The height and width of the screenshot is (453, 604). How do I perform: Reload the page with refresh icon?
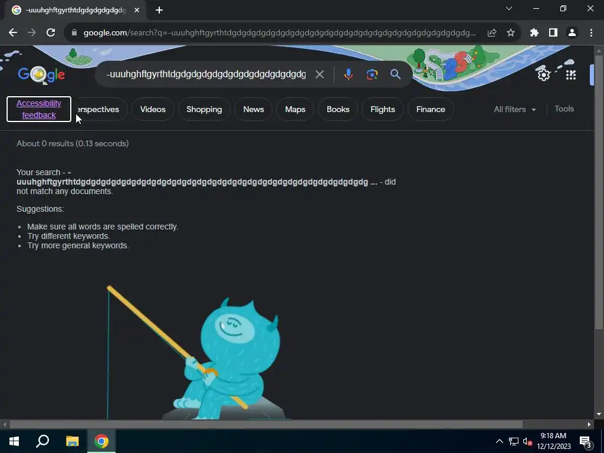coord(51,33)
